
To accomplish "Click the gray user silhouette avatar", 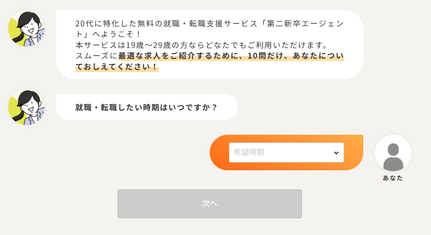I will pos(393,153).
